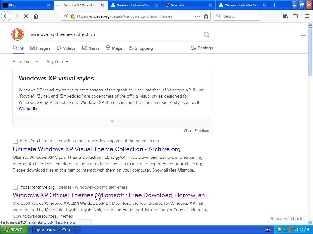
Task: Click the connection security padlock warning icon
Action: click(72, 16)
